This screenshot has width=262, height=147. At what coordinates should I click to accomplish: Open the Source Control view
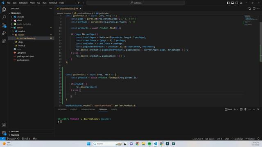[4, 25]
